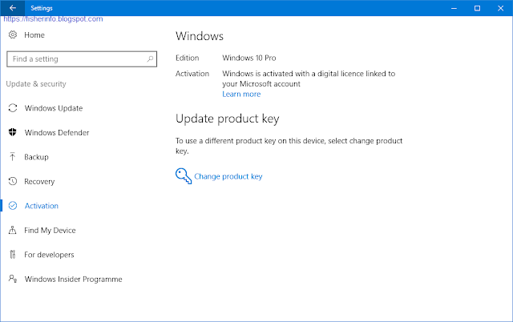
Task: Click the Home gear icon
Action: [x=13, y=34]
